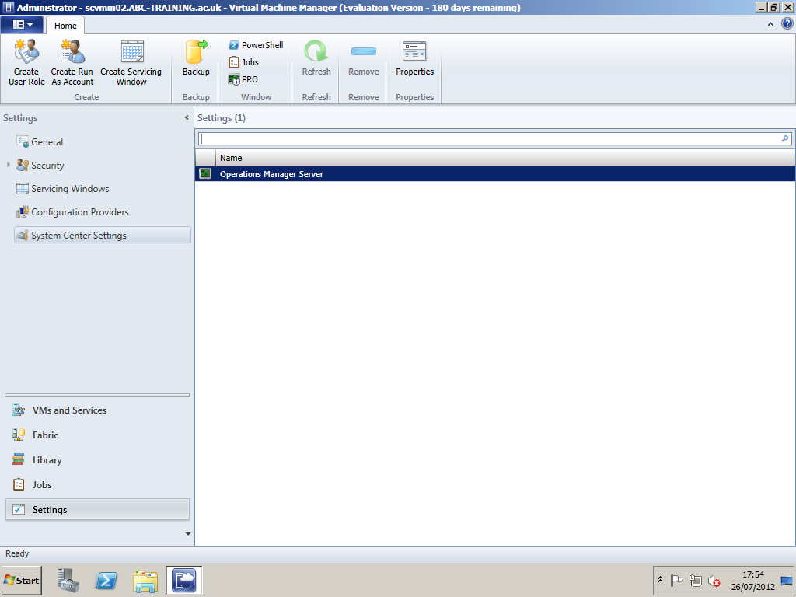Click Virtual Machine Manager taskbar button
Viewport: 796px width, 597px height.
click(183, 580)
